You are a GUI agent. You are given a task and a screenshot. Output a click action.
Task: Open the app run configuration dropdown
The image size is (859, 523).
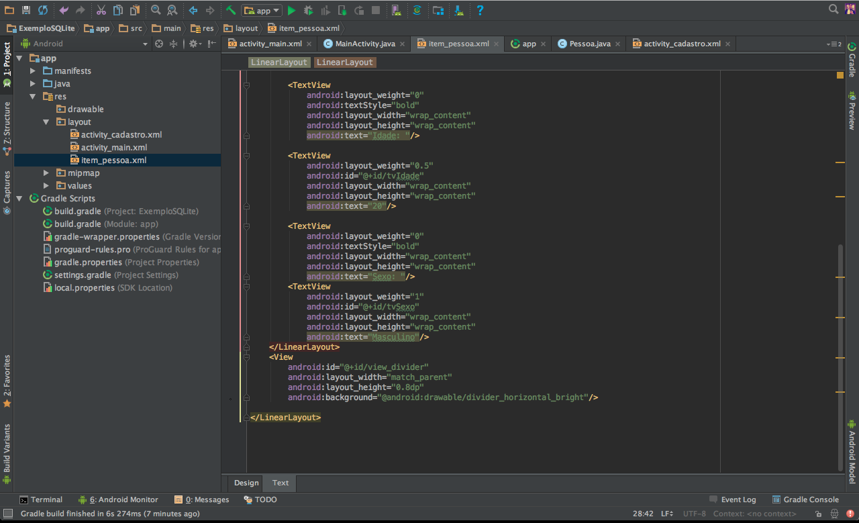pyautogui.click(x=262, y=10)
